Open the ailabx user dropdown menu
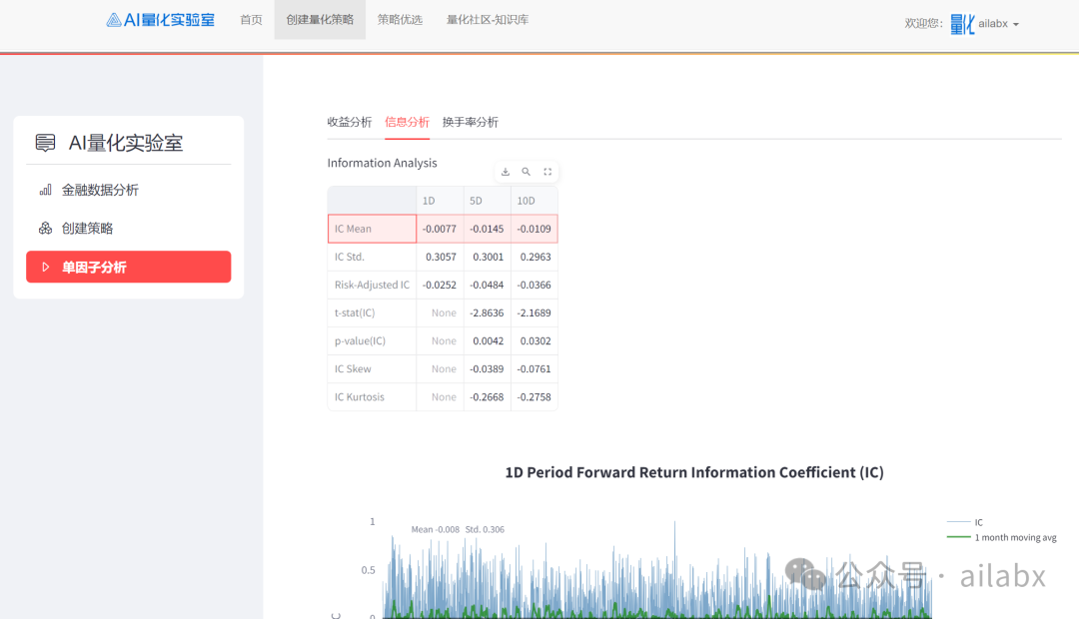Image resolution: width=1079 pixels, height=619 pixels. coord(998,24)
